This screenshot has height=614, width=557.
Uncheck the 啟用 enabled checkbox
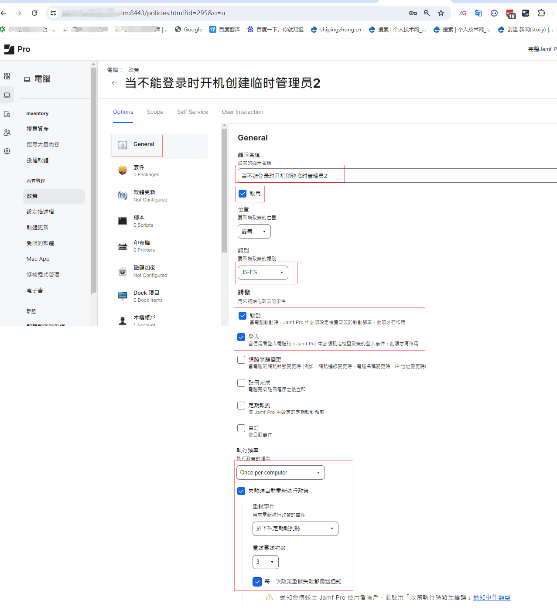coord(243,194)
